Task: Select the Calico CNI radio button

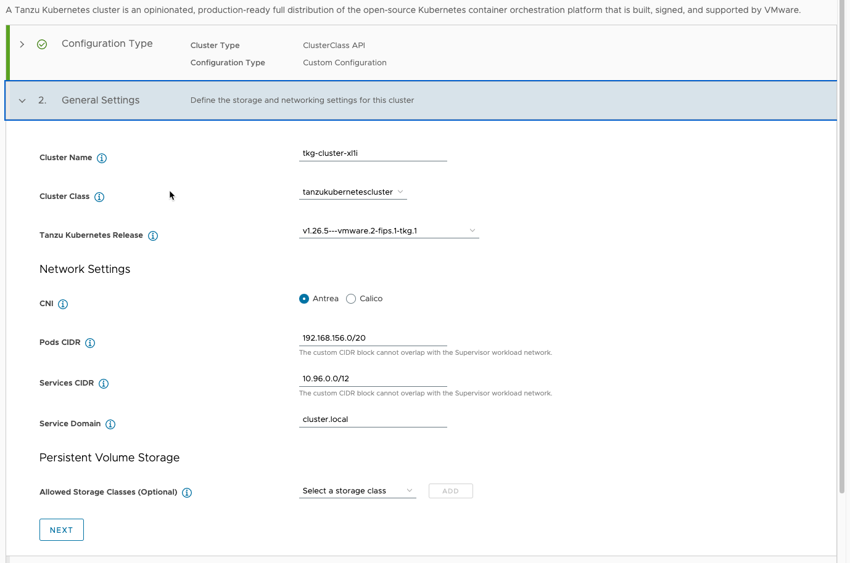Action: pos(351,299)
